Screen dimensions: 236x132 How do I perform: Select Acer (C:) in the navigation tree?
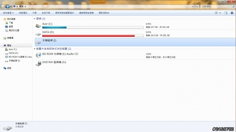pyautogui.click(x=13, y=49)
